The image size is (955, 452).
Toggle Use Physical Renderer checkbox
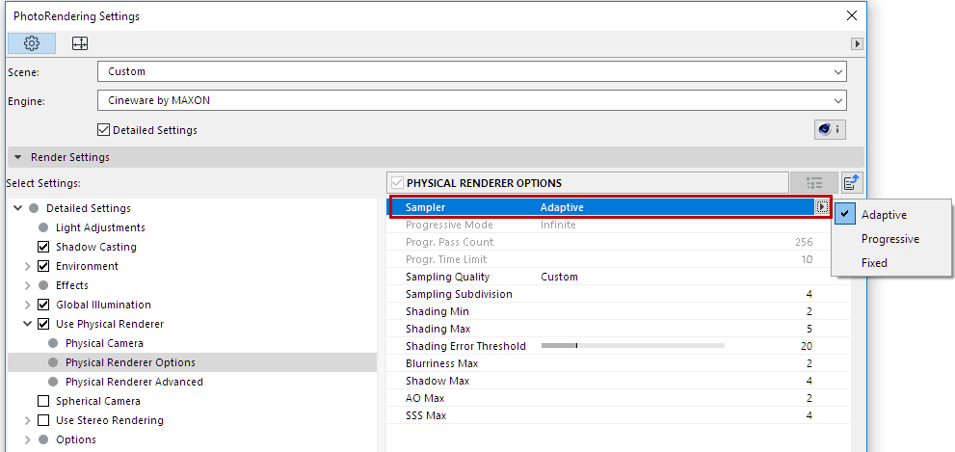(x=43, y=324)
